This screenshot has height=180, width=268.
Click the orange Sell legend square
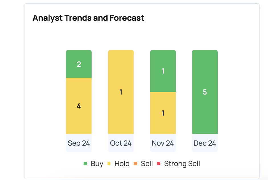point(135,164)
